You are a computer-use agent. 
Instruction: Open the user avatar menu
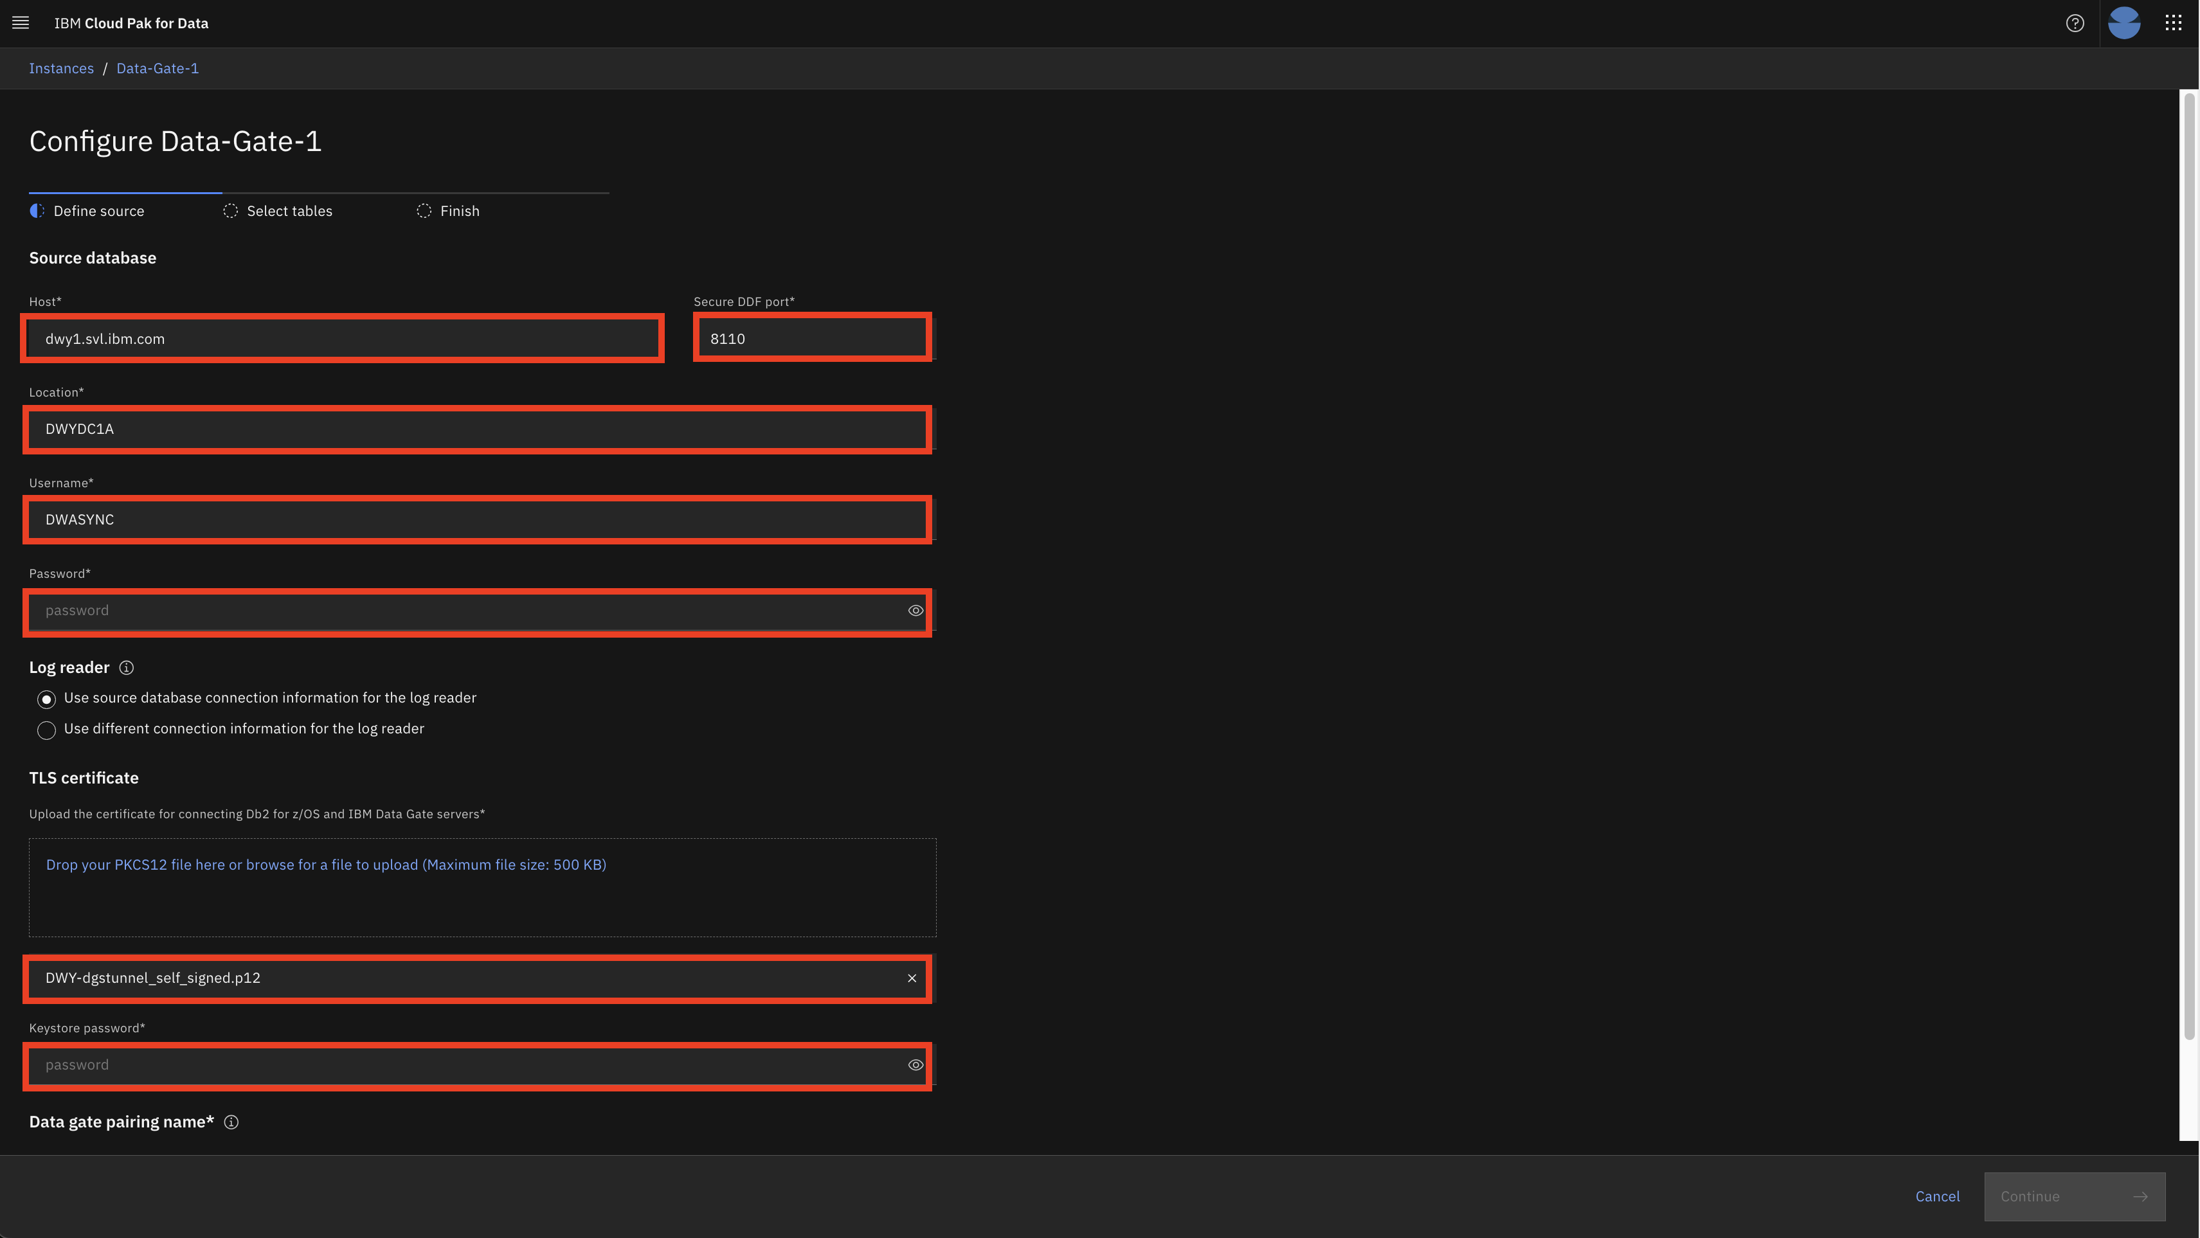pos(2124,23)
